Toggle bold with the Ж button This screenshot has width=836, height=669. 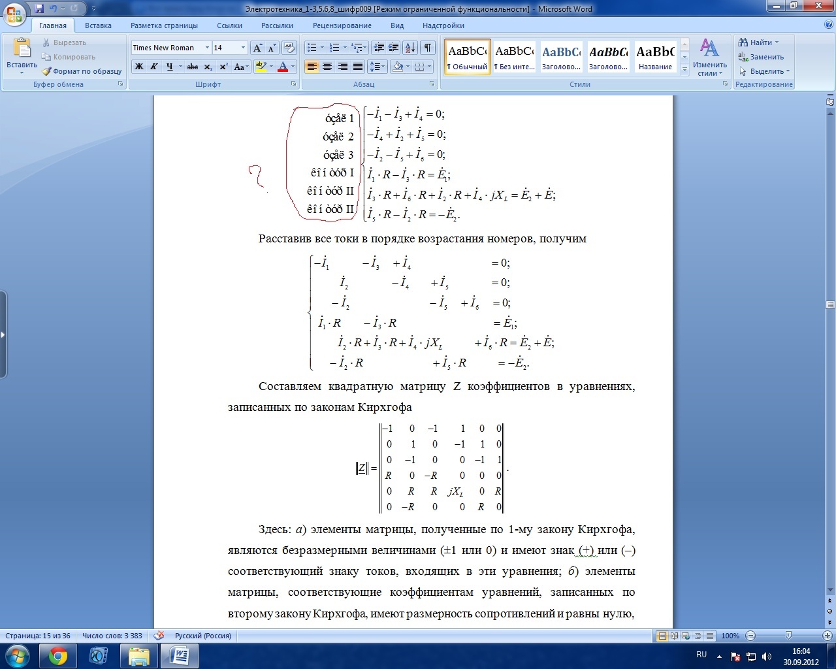[x=139, y=67]
